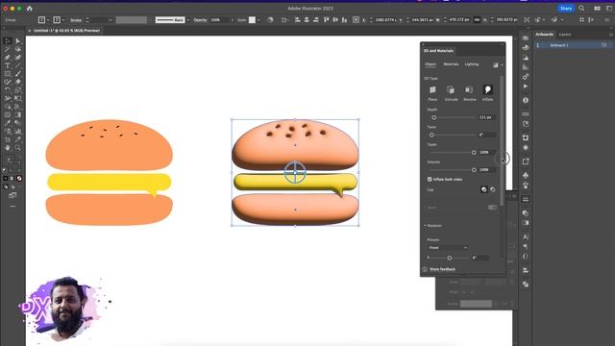Image resolution: width=615 pixels, height=346 pixels.
Task: Open render settings dropdown arrow
Action: pos(502,65)
